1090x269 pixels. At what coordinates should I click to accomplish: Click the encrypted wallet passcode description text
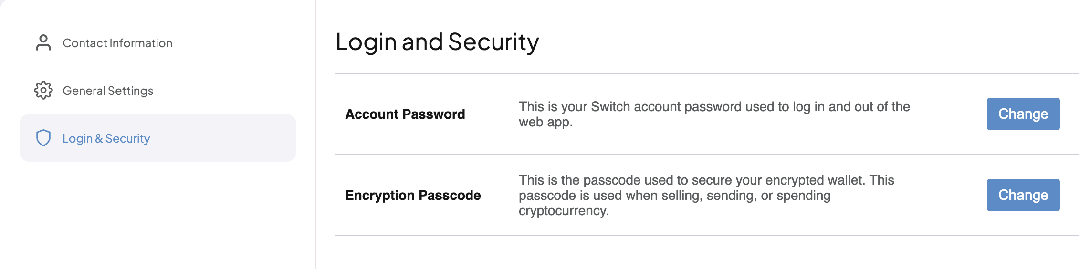pyautogui.click(x=706, y=195)
